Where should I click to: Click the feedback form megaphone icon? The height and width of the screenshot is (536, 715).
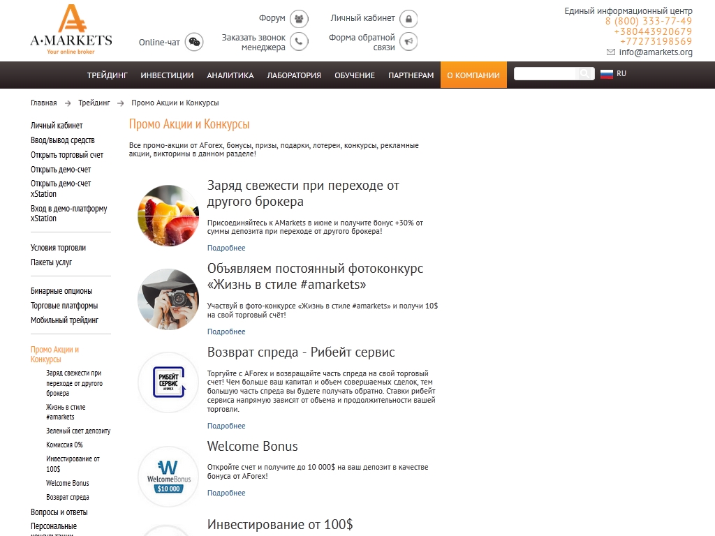[408, 42]
